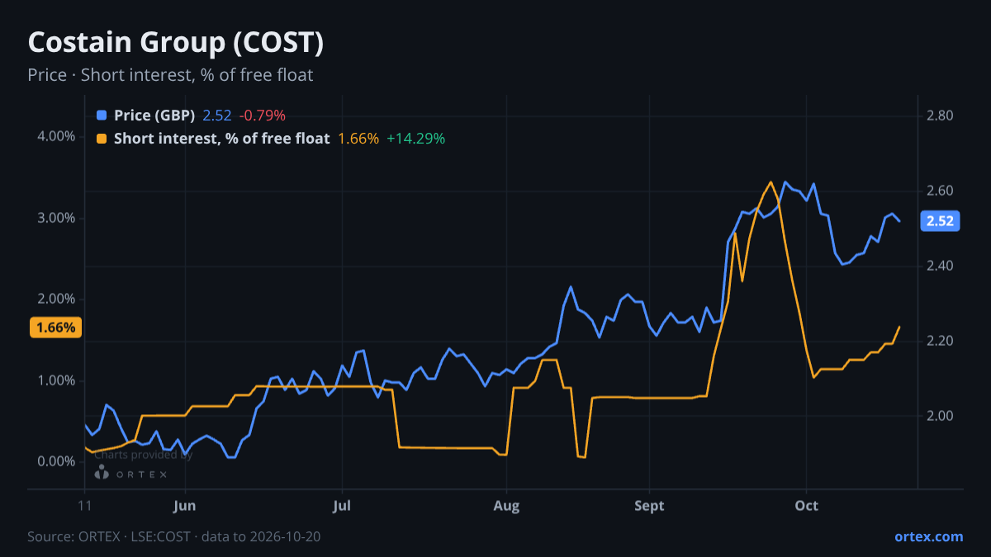Click the blue 2.52 price axis tag
The image size is (991, 557).
tap(940, 221)
